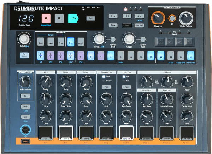This screenshot has width=212, height=154.
Task: Click the tempo display reading 120
Action: point(26,18)
